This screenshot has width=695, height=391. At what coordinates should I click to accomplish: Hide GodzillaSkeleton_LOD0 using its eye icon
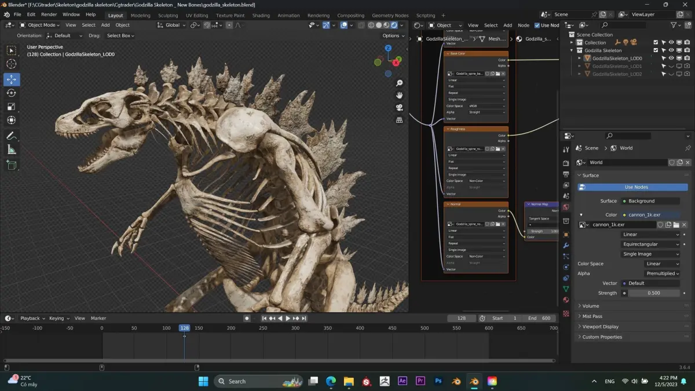672,59
